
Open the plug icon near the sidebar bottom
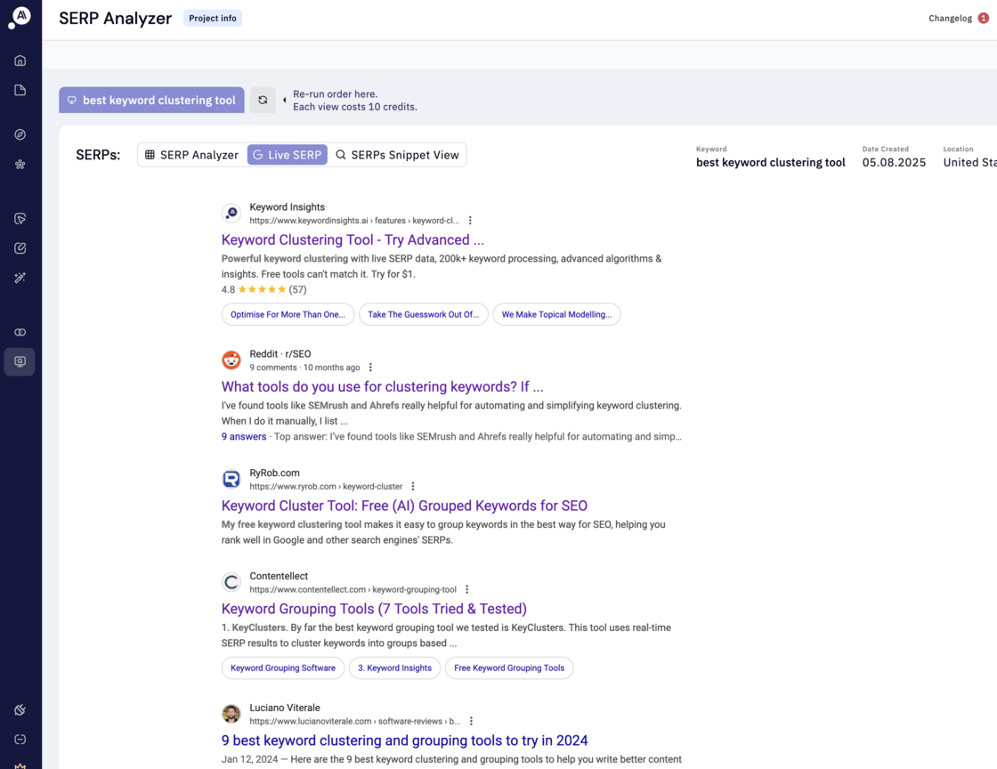20,710
